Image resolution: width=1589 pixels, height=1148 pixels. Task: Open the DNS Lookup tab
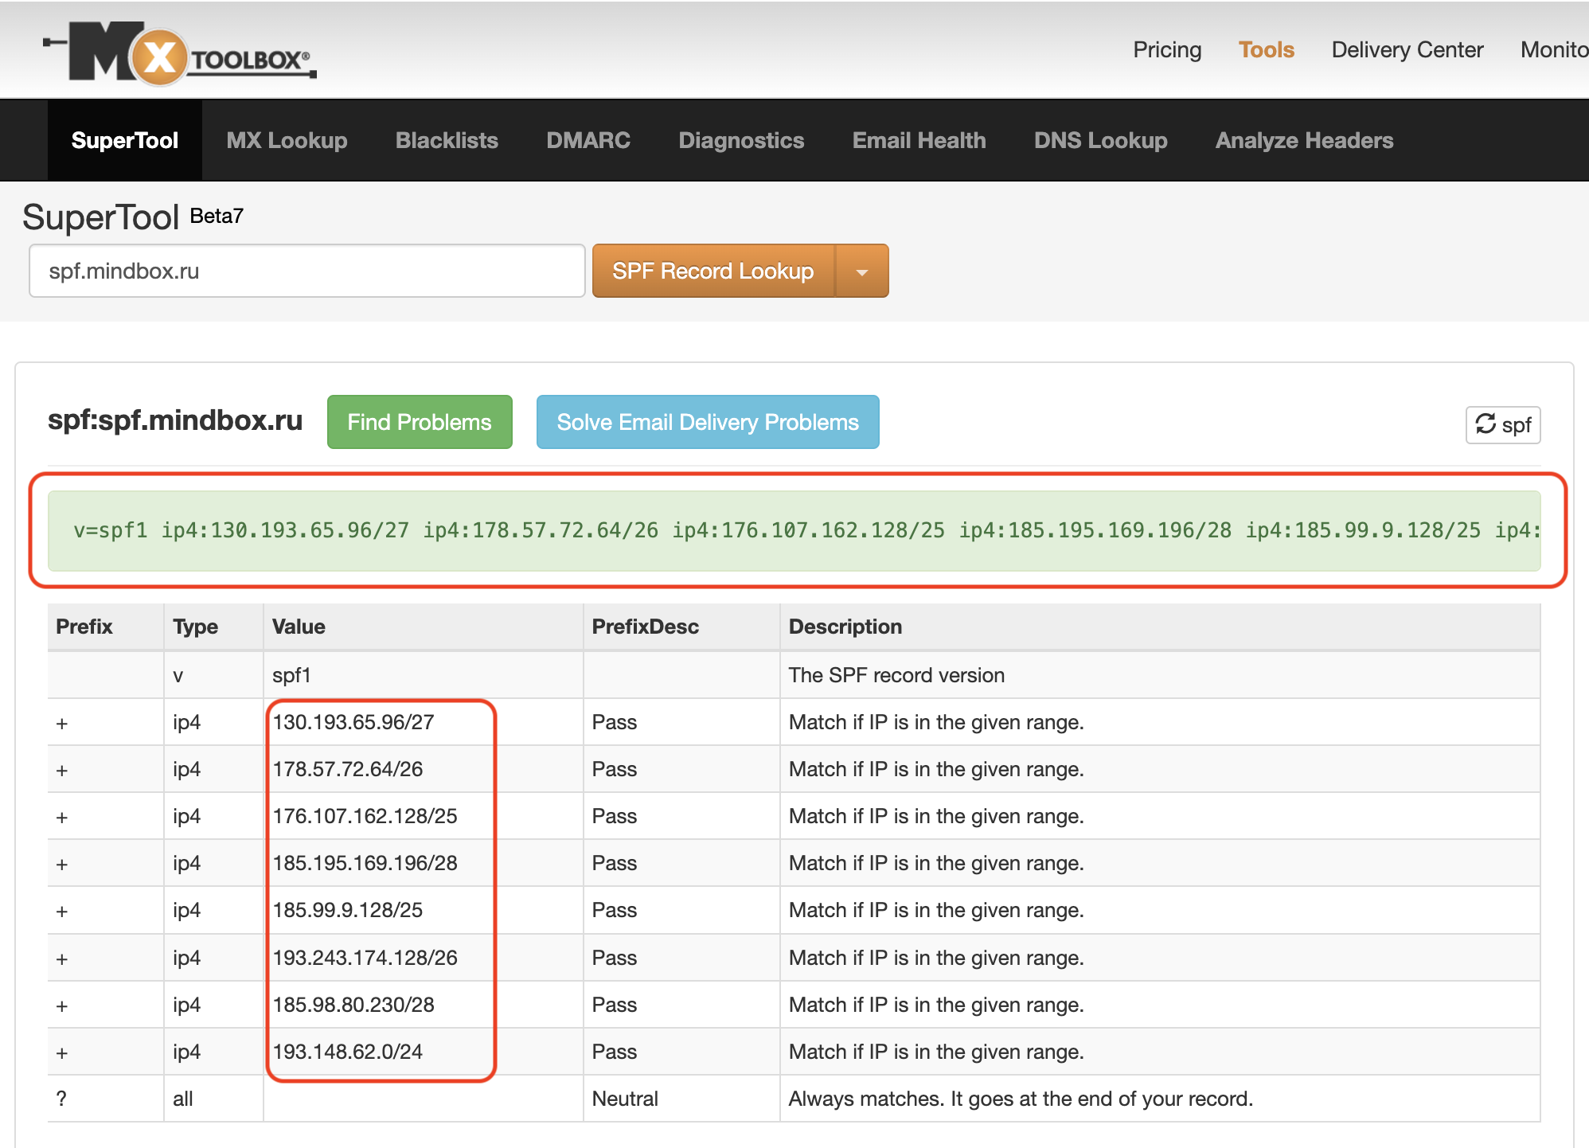point(1100,140)
